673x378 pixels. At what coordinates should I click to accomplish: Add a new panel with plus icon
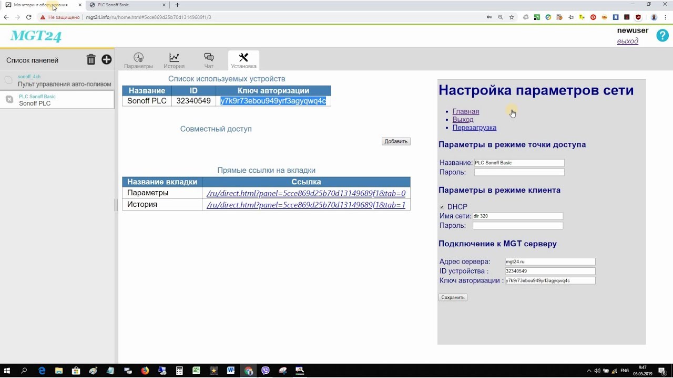click(x=107, y=60)
